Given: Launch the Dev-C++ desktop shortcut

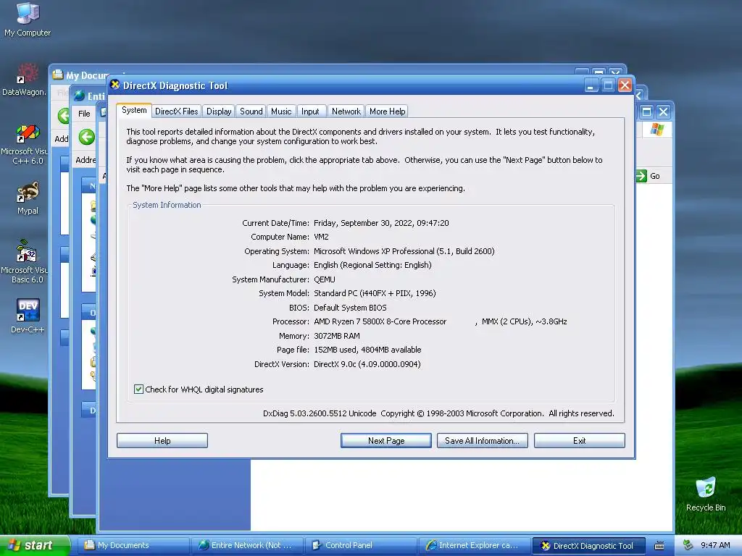Looking at the screenshot, I should pyautogui.click(x=28, y=316).
